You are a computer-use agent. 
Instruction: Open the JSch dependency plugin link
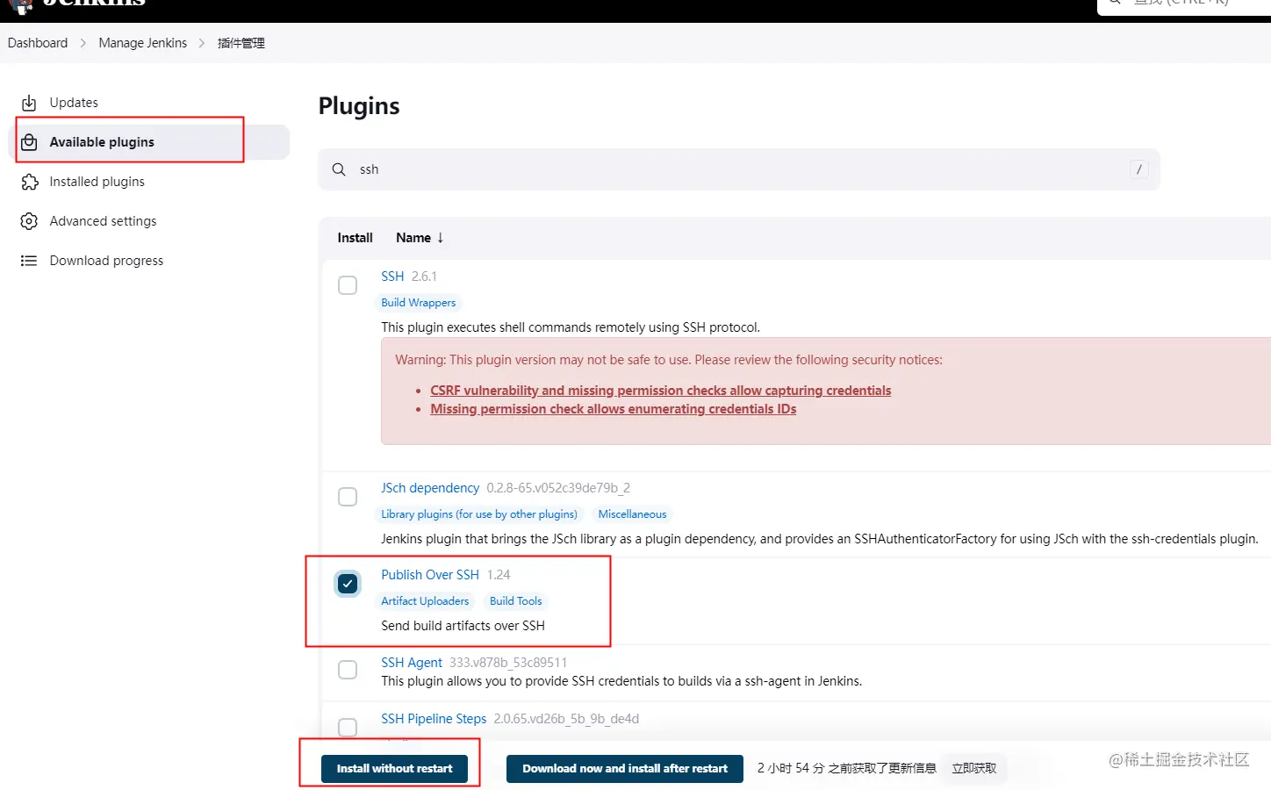430,488
